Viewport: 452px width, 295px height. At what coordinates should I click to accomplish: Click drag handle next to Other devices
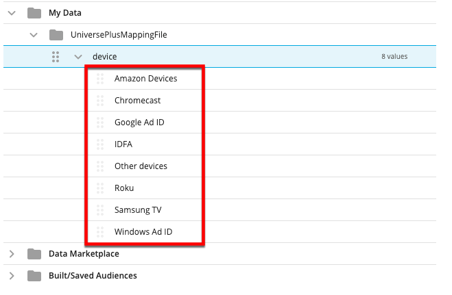click(100, 166)
